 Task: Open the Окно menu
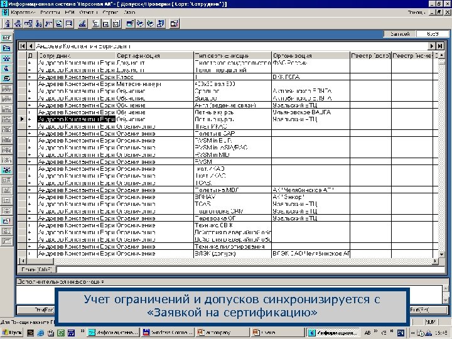(129, 13)
